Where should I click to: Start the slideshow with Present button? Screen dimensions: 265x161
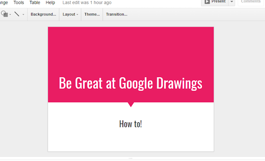coord(215,2)
